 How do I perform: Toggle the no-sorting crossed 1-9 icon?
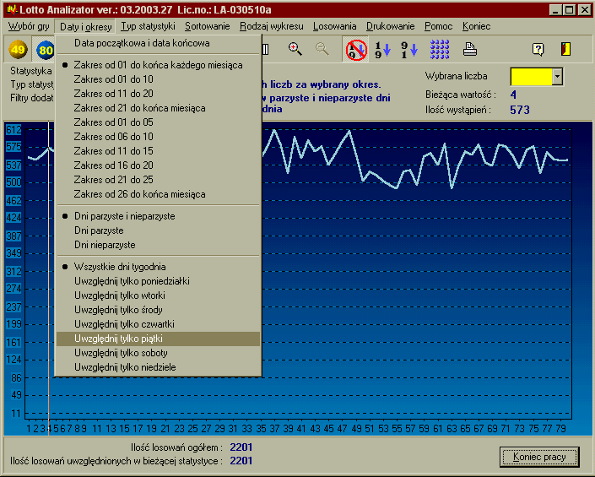[355, 49]
